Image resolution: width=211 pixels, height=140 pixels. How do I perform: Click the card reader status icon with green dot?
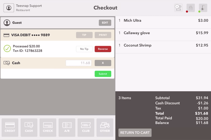[203, 8]
